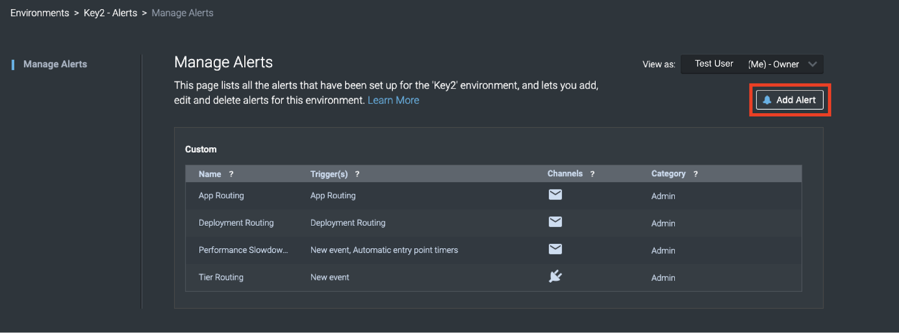Go to Environments in the breadcrumb
This screenshot has width=899, height=333.
40,13
